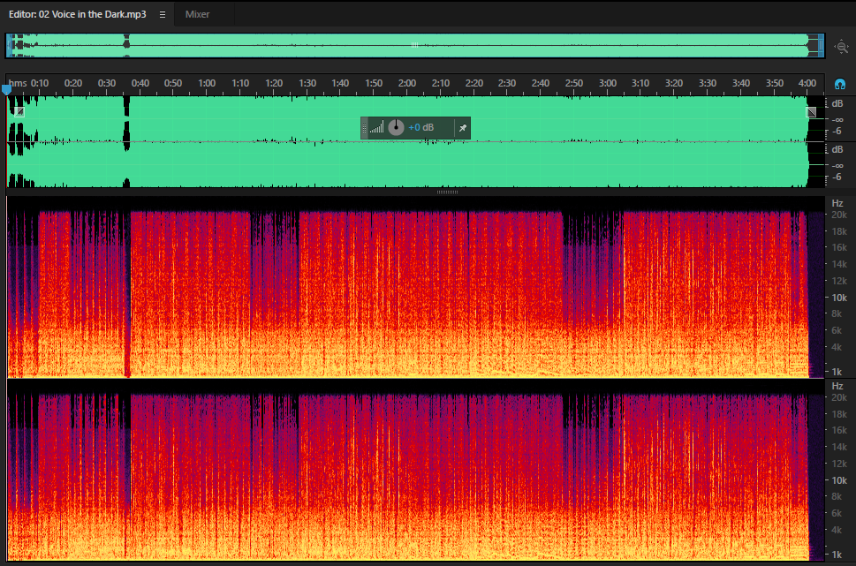The height and width of the screenshot is (566, 856).
Task: Click the 0:10 mark on the time ruler
Action: click(39, 84)
